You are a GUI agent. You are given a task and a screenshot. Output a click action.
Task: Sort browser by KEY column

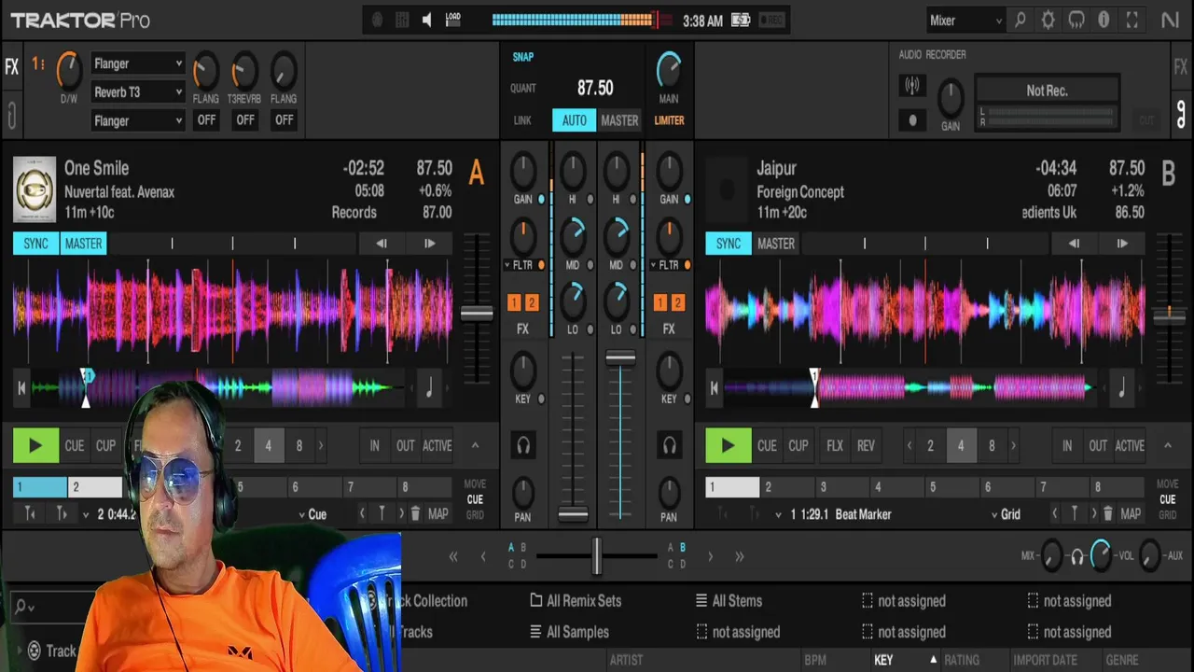[883, 660]
